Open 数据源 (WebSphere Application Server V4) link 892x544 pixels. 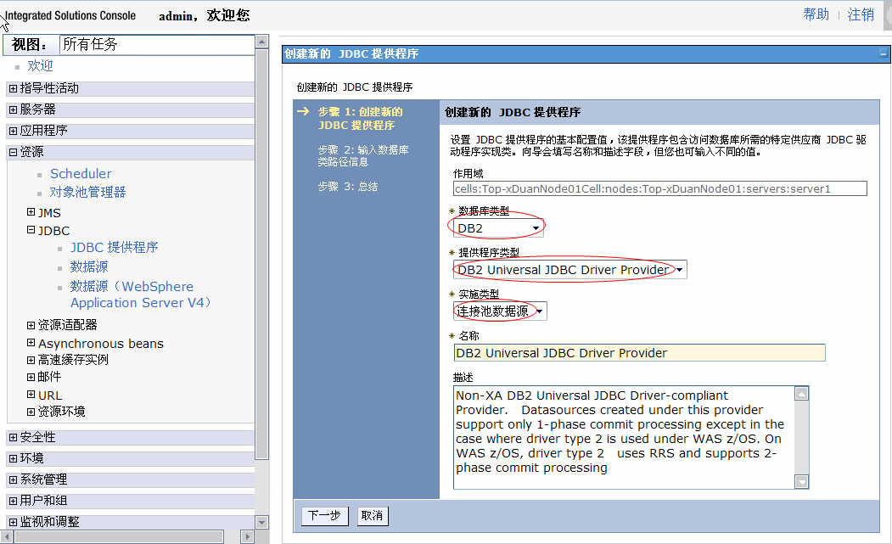pos(141,294)
